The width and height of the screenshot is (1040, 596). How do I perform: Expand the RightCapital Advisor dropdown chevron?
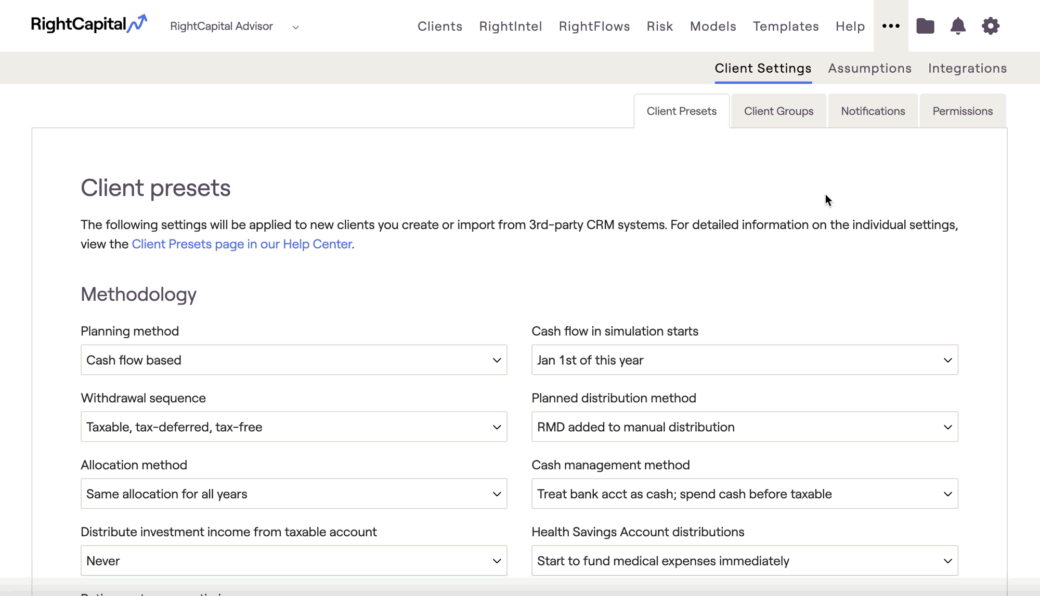click(295, 27)
